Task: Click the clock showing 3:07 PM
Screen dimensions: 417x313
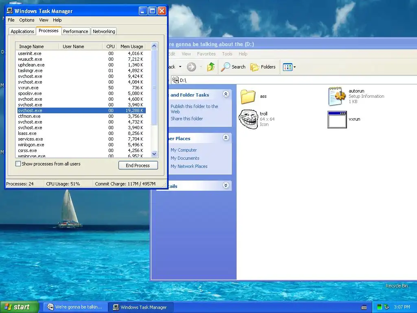Action: pyautogui.click(x=402, y=307)
